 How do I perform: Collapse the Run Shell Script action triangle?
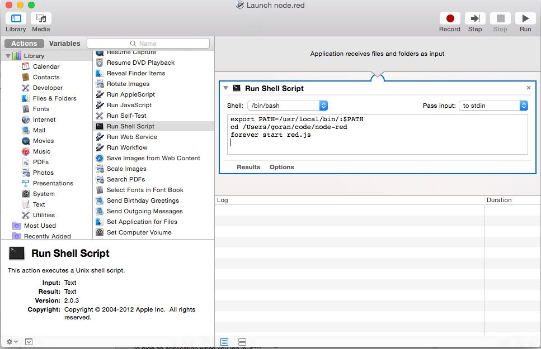coord(225,88)
